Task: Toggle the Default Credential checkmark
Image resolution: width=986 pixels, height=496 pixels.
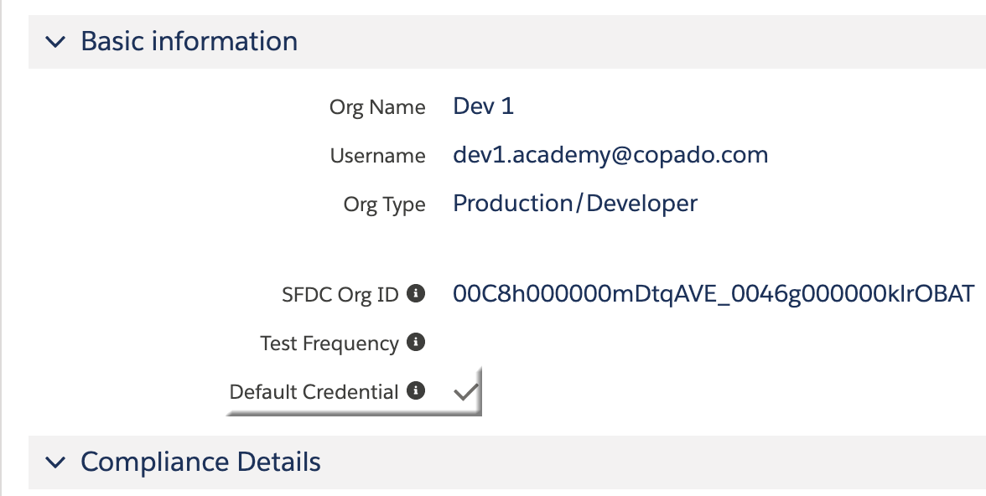Action: click(466, 391)
